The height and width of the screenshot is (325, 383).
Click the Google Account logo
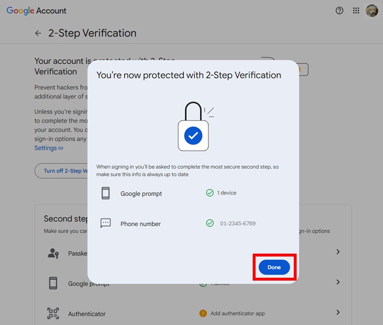(x=36, y=11)
